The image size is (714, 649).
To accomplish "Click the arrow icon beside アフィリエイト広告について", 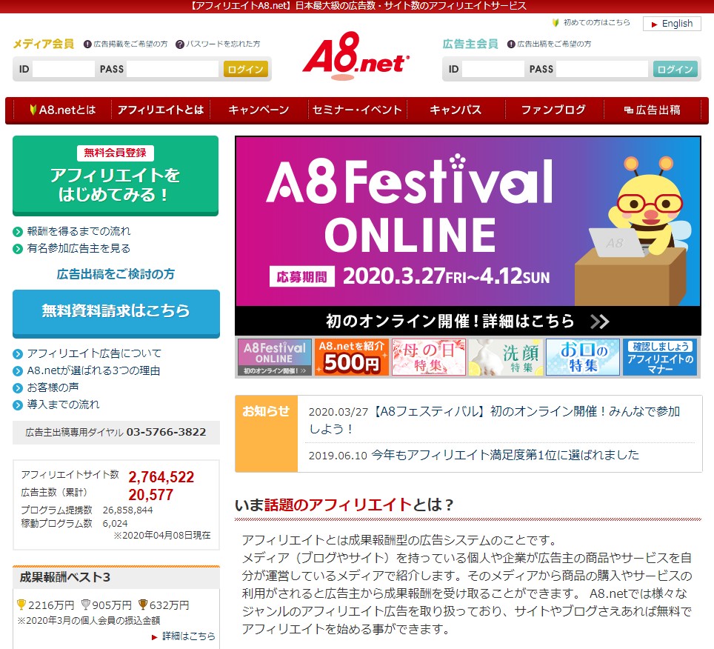I will pyautogui.click(x=18, y=354).
